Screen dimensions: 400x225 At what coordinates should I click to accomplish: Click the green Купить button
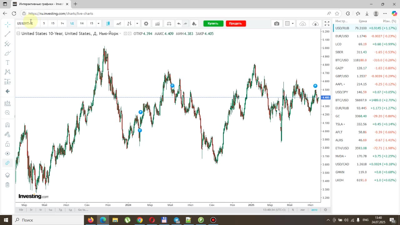pos(213,23)
